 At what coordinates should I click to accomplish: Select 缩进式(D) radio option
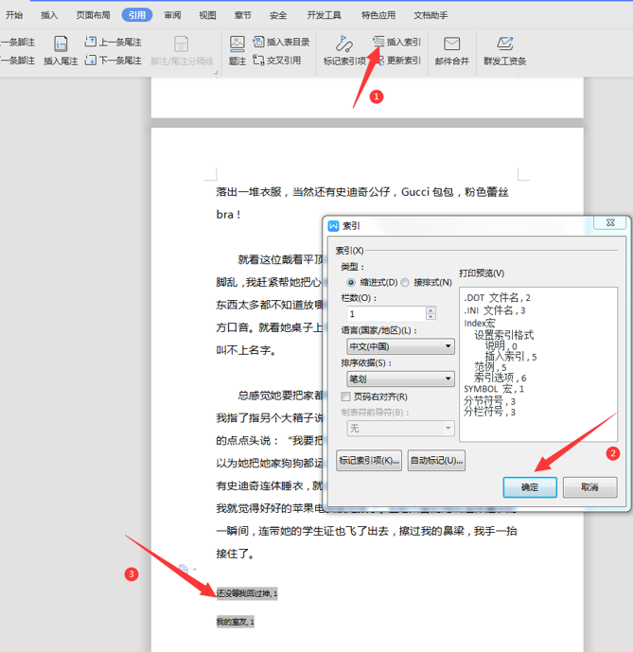[x=351, y=283]
